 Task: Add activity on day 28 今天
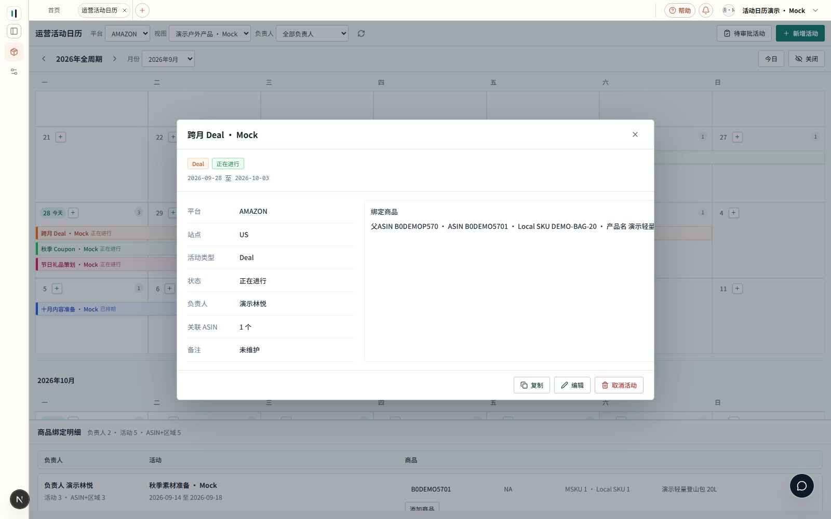[73, 213]
